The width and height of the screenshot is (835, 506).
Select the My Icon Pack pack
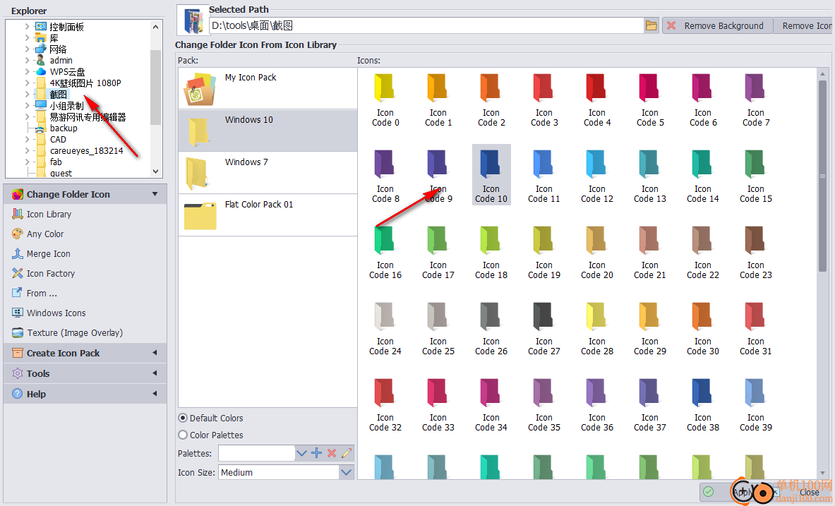click(x=268, y=88)
